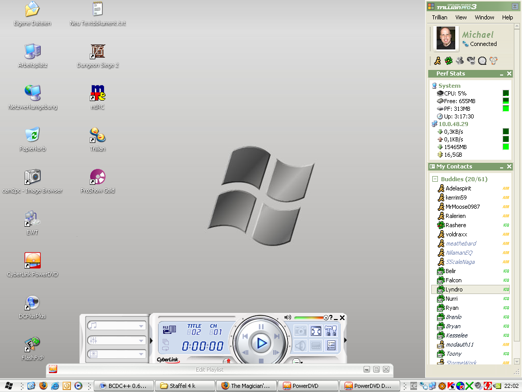
Task: Open the equalizer sliders dropdown in PowerDVD
Action: pos(117,340)
